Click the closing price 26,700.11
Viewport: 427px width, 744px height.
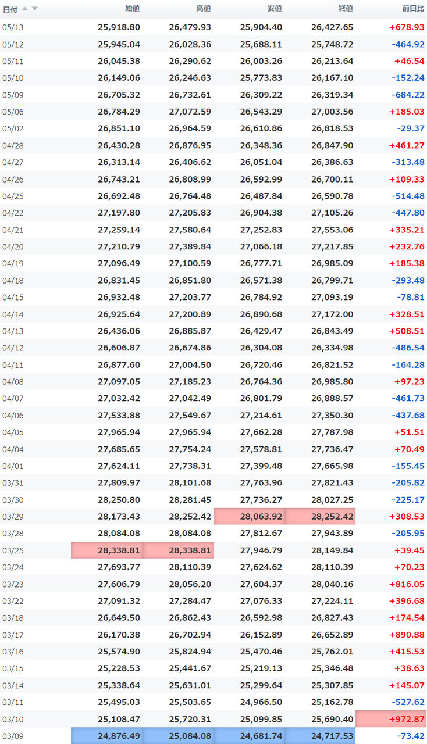[332, 179]
